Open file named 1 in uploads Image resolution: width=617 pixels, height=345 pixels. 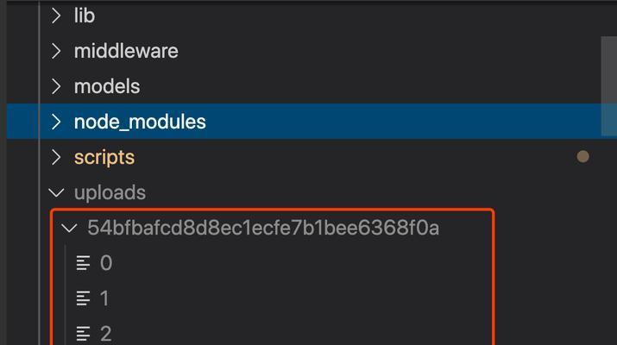104,298
